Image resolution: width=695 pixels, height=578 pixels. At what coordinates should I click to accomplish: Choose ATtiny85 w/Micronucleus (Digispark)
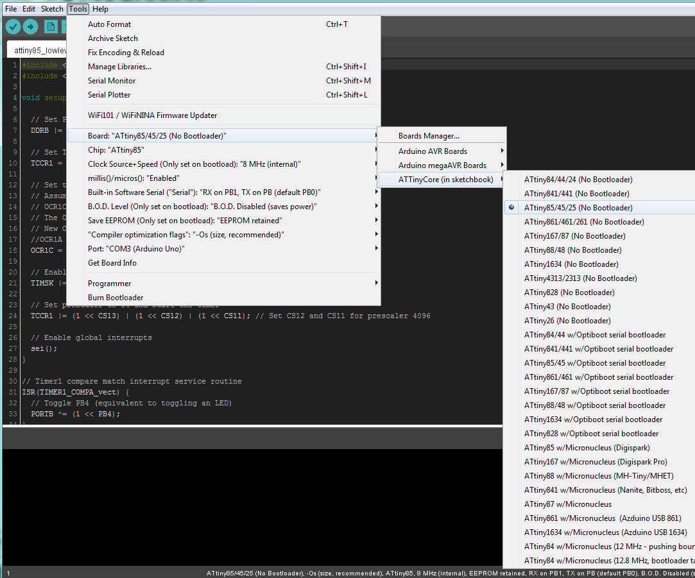[599, 448]
